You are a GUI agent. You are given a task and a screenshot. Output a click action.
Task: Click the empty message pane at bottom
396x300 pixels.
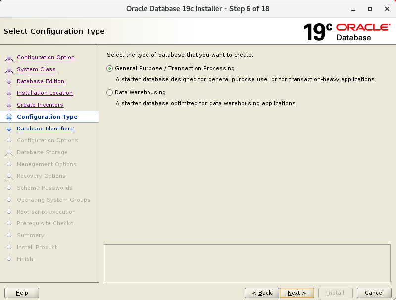pos(247,263)
